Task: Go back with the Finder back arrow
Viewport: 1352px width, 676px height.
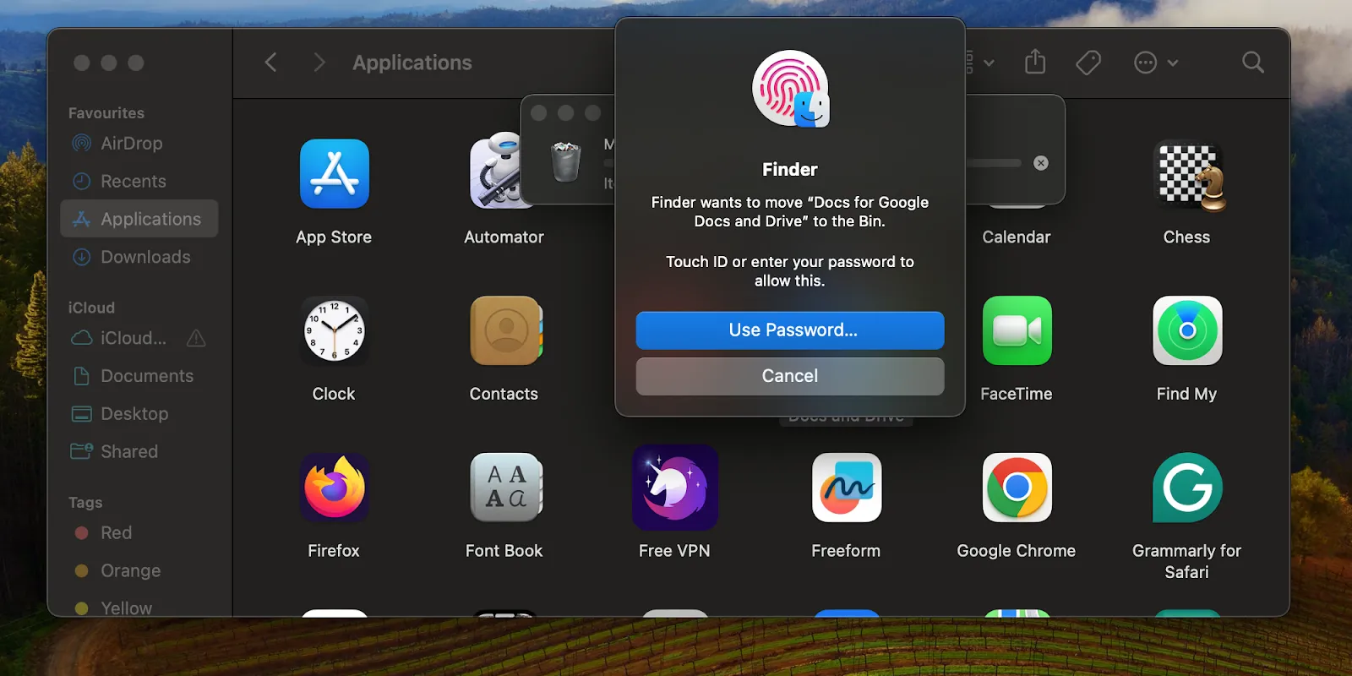Action: click(x=271, y=63)
